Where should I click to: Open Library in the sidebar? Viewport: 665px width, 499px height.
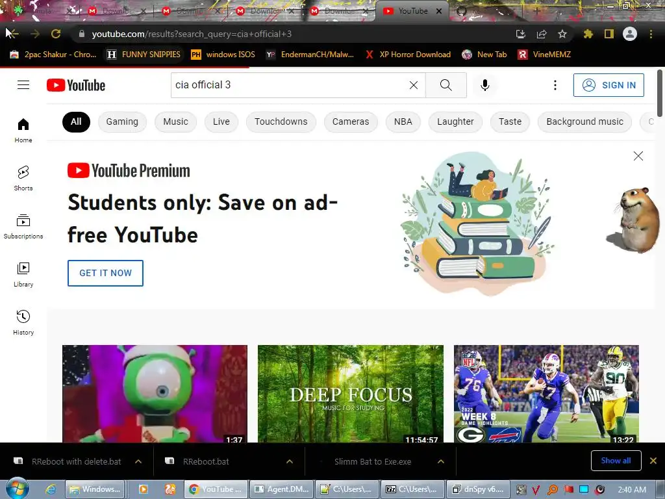[x=23, y=275]
